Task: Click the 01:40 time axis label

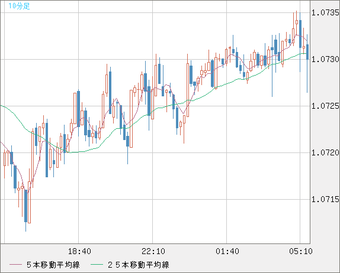Action: 227,251
